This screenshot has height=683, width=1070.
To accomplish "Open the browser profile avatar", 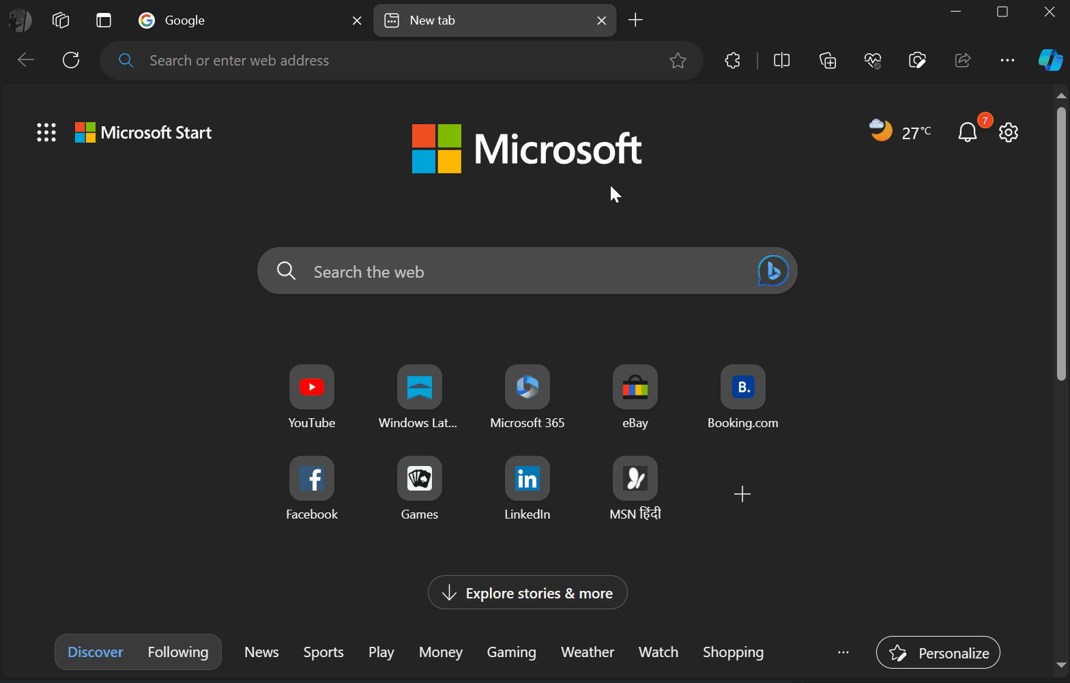I will coord(20,20).
